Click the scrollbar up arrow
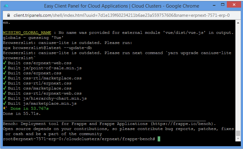 pos(238,23)
